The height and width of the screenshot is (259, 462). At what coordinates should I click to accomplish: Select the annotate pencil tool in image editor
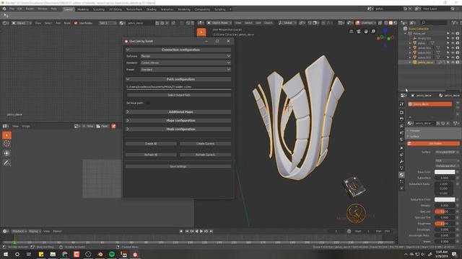point(6,163)
